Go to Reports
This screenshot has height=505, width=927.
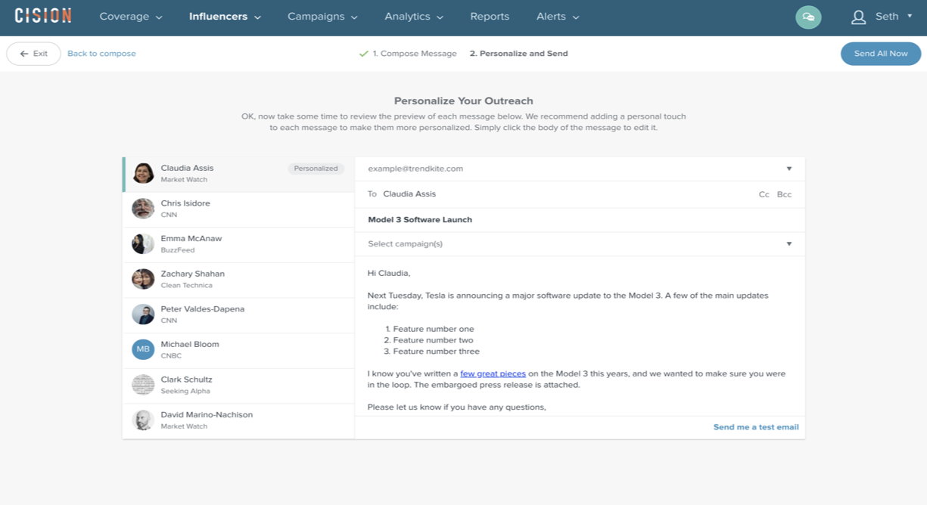click(490, 17)
